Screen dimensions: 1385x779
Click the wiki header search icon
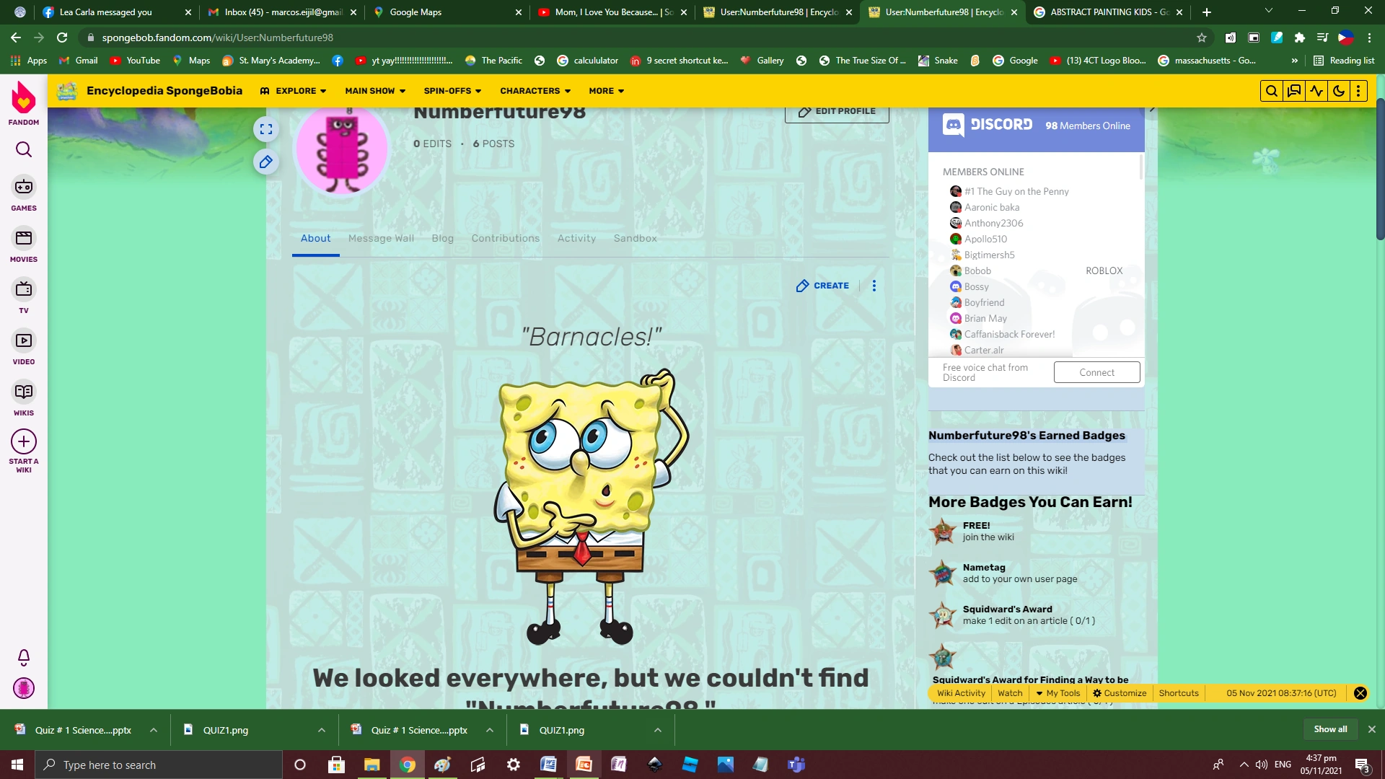pyautogui.click(x=1272, y=91)
